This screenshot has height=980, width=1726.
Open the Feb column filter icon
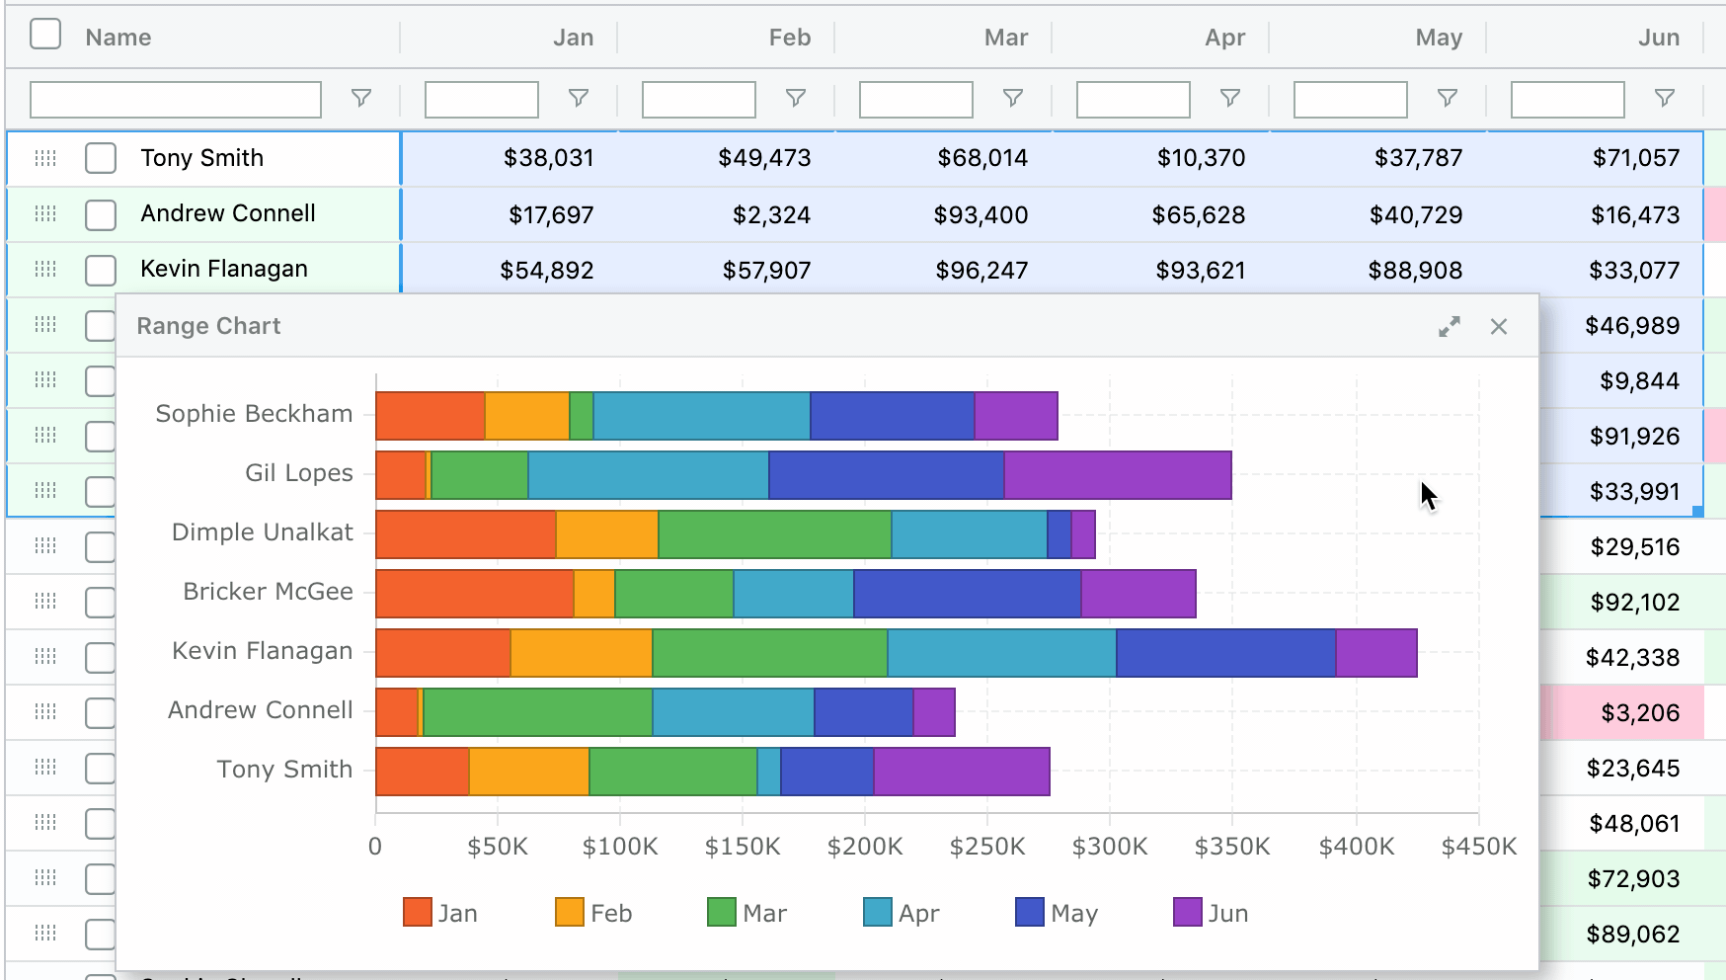coord(796,98)
